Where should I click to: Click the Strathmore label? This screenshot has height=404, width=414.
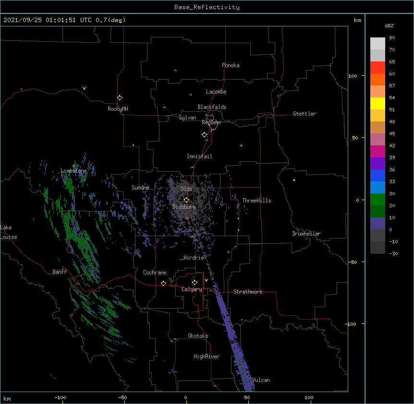tap(248, 292)
